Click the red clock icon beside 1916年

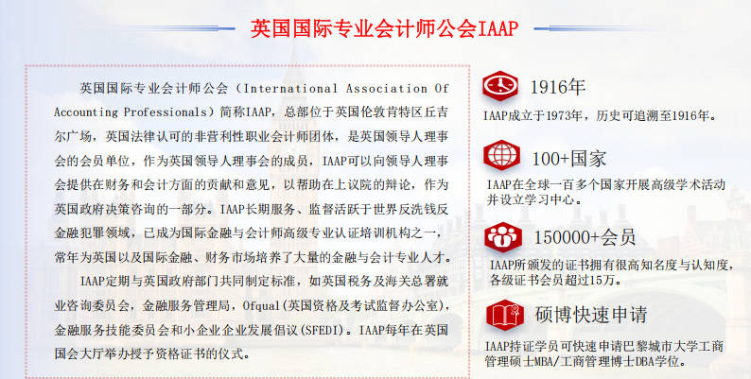[500, 86]
